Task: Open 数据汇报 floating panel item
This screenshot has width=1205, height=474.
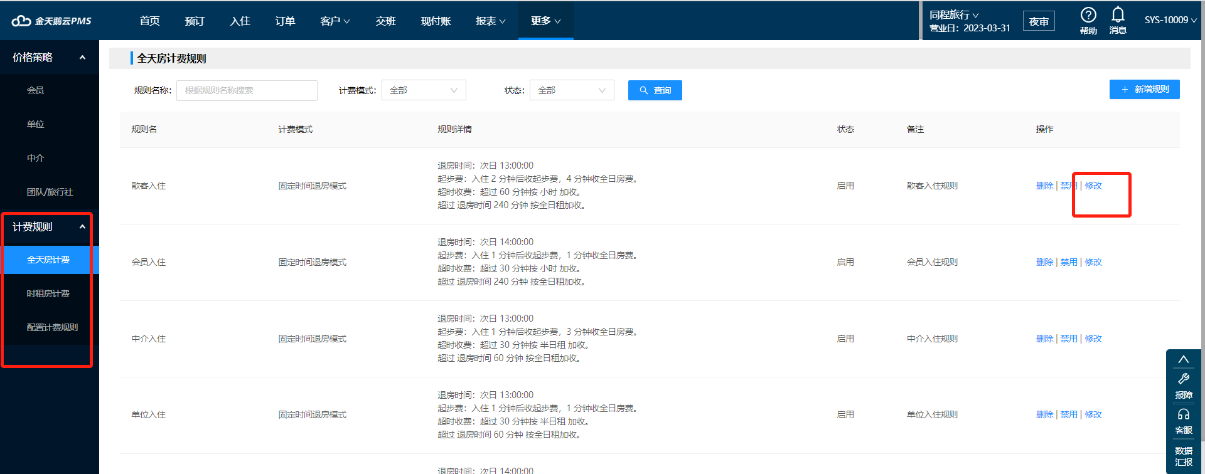Action: click(x=1184, y=456)
